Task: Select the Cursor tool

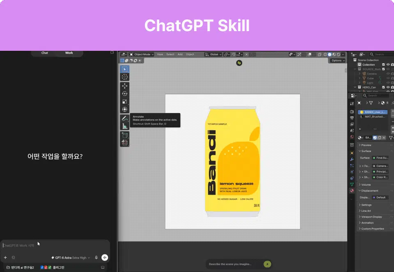Action: pyautogui.click(x=125, y=77)
